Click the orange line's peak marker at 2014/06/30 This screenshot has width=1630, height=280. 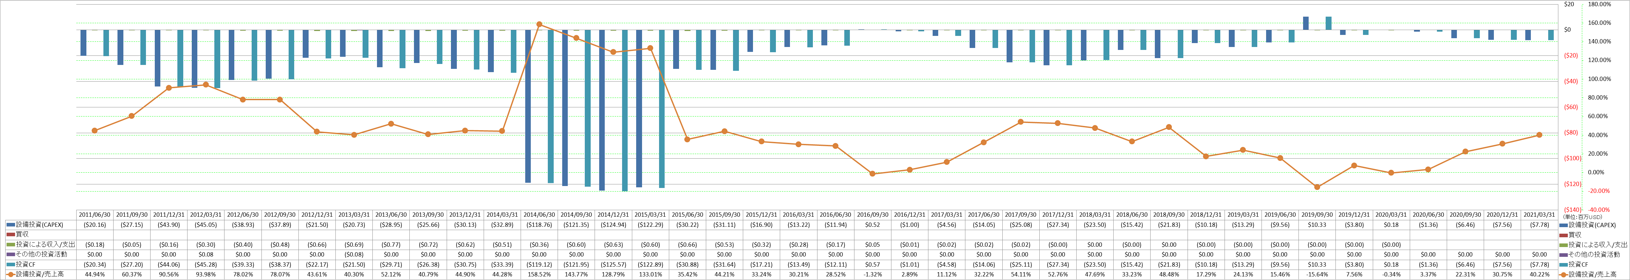pos(539,24)
